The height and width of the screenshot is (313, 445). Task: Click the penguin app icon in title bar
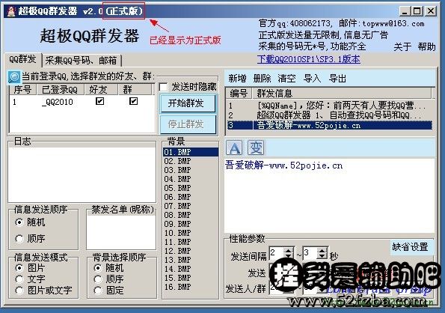point(10,11)
